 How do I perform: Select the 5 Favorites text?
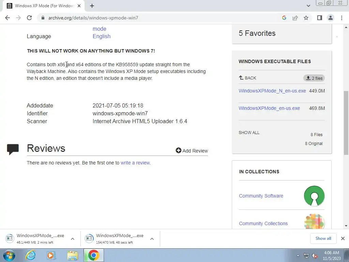[x=257, y=33]
